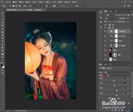Select the Move tool

coord(2,13)
